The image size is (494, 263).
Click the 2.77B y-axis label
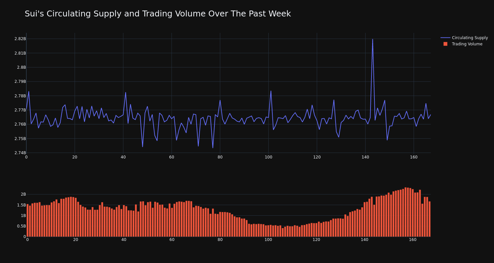20,110
